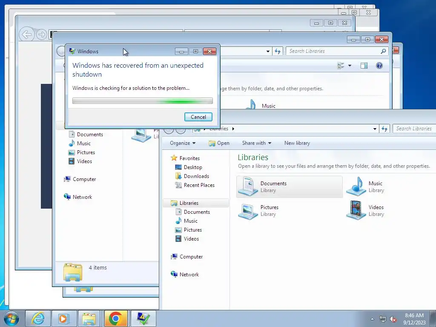The image size is (436, 327).
Task: Change view icon in middle Explorer window
Action: tap(341, 66)
